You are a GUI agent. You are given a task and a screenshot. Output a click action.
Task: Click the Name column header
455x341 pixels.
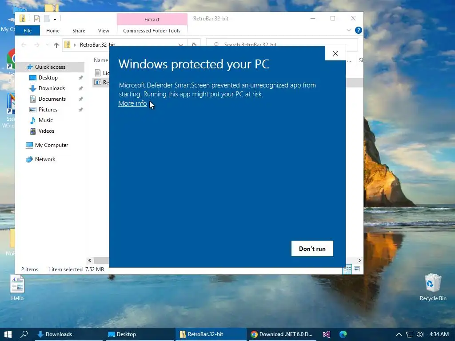pyautogui.click(x=101, y=60)
